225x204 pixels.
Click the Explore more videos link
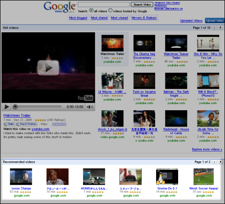207,149
